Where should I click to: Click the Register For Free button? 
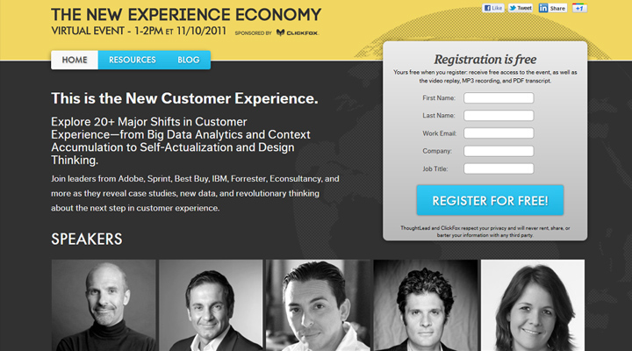490,200
